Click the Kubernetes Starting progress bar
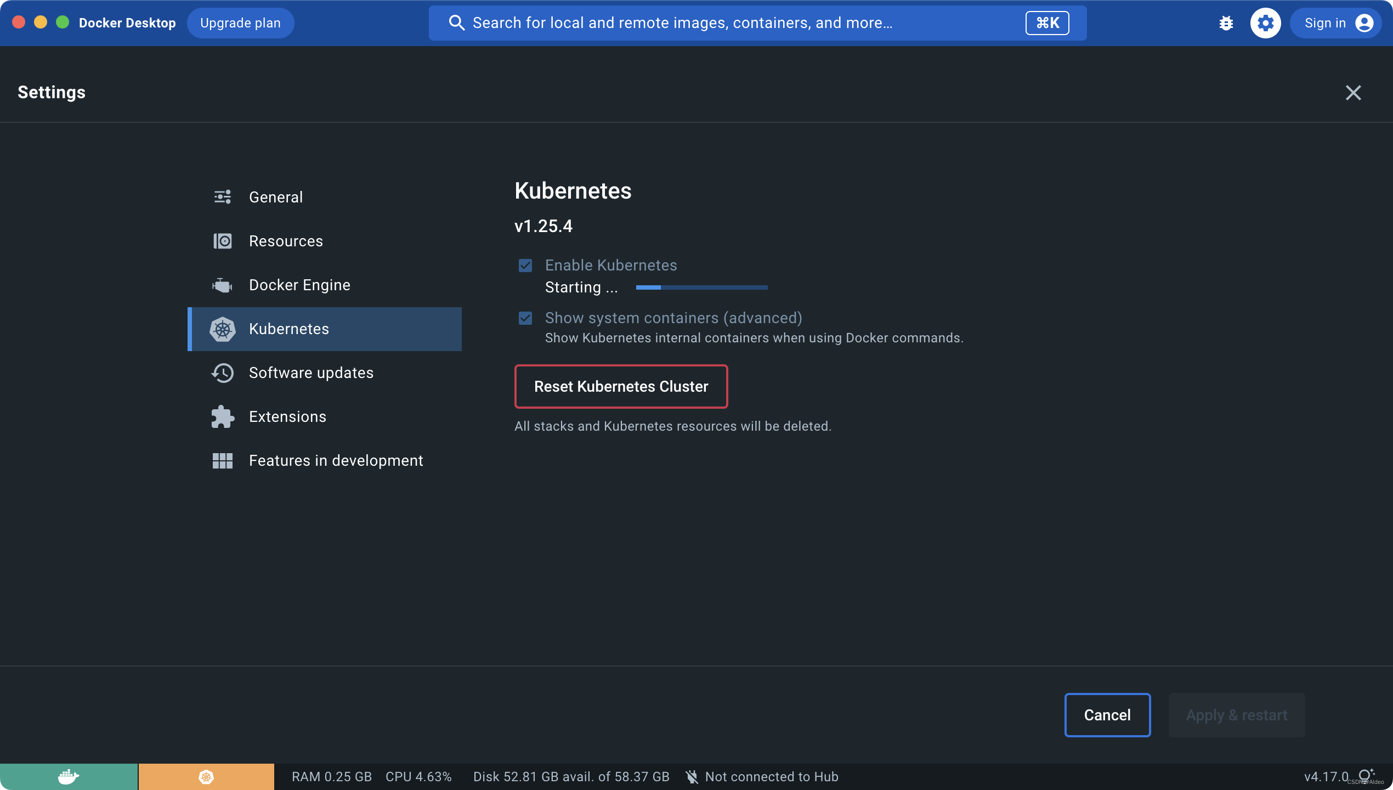Image resolution: width=1393 pixels, height=790 pixels. (701, 287)
